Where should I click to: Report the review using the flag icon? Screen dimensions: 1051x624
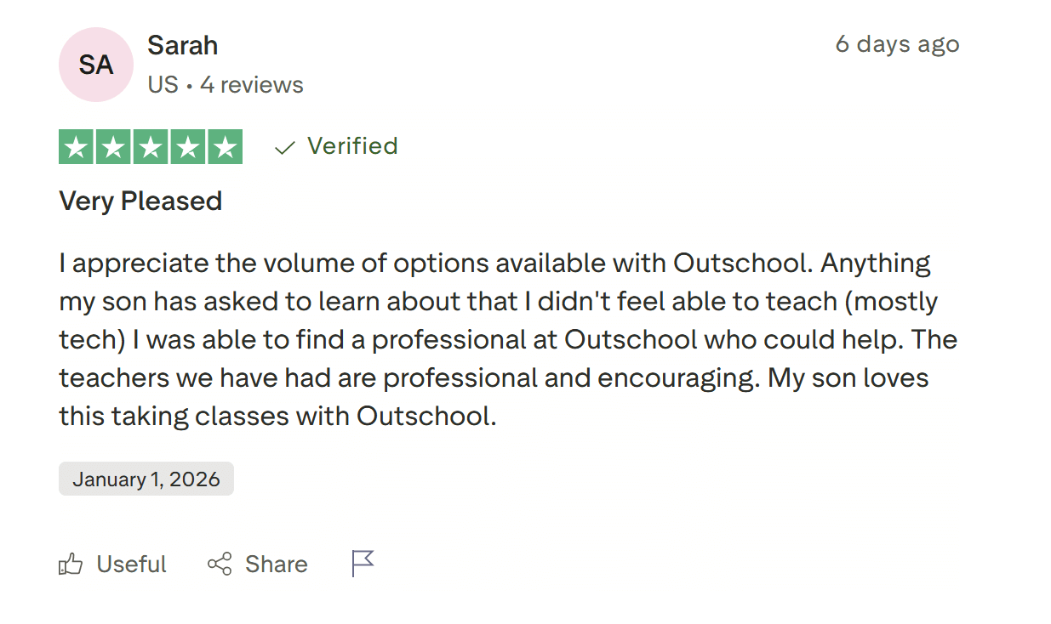[x=363, y=562]
